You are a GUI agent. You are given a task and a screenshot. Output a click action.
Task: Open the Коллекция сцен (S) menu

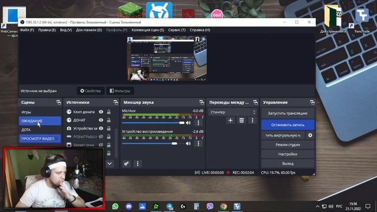(x=148, y=30)
